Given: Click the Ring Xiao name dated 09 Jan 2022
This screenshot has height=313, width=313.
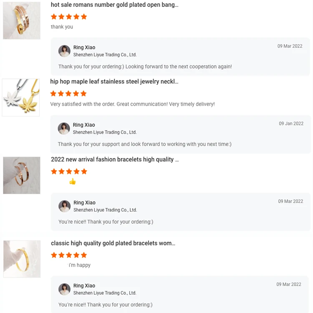Looking at the screenshot, I should [84, 125].
